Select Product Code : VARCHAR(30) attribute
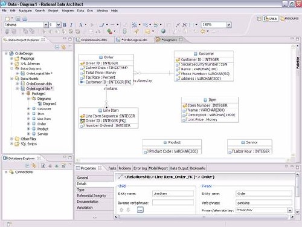The height and width of the screenshot is (227, 302). (173, 151)
